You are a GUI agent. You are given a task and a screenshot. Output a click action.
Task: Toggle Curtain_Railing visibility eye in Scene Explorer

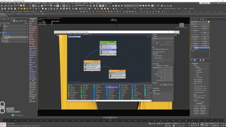[x=1, y=37]
